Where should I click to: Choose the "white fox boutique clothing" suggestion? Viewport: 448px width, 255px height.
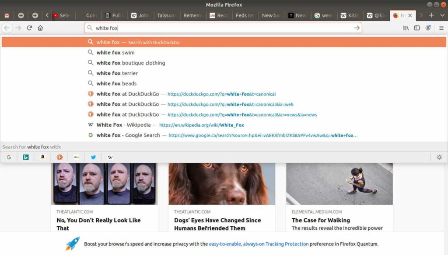click(x=224, y=63)
